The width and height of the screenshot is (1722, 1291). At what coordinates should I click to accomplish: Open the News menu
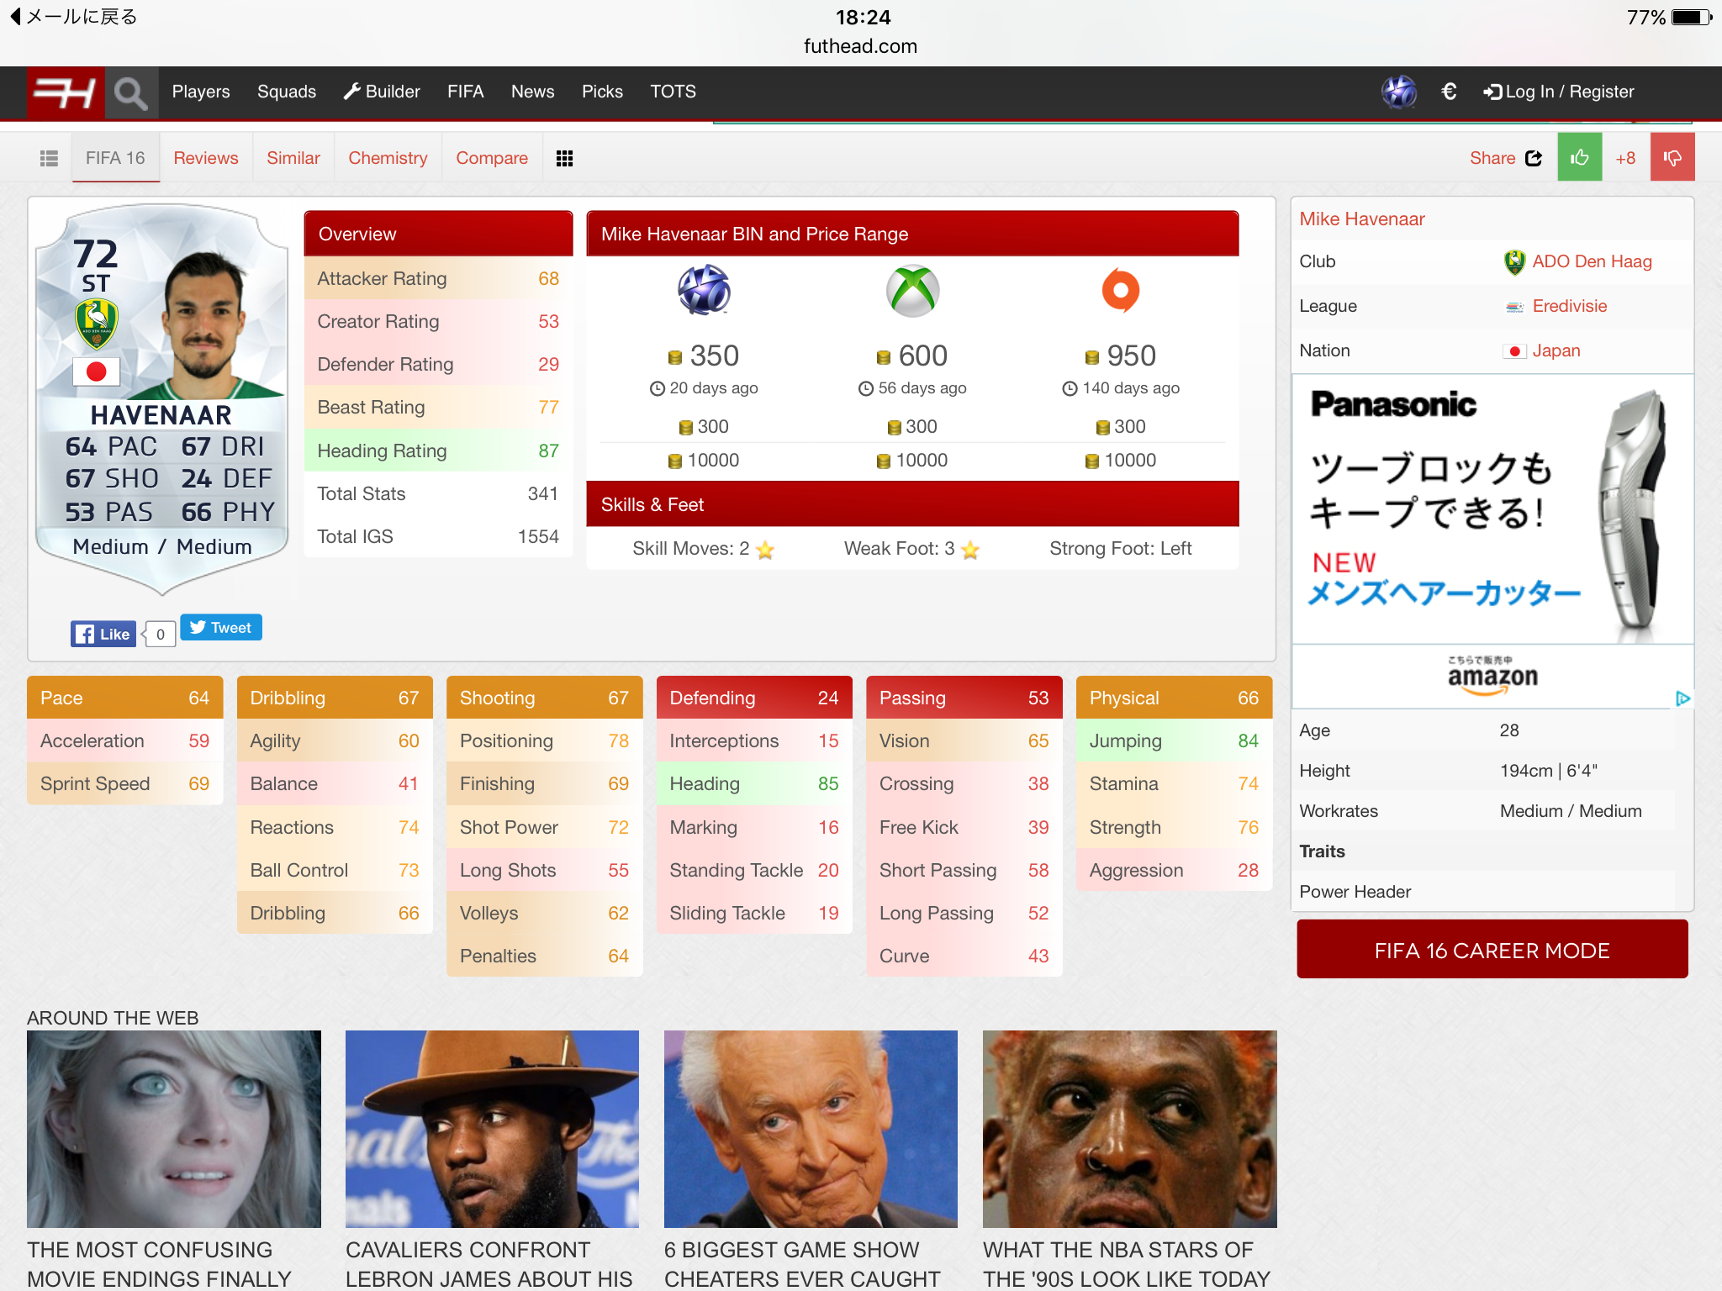532,92
